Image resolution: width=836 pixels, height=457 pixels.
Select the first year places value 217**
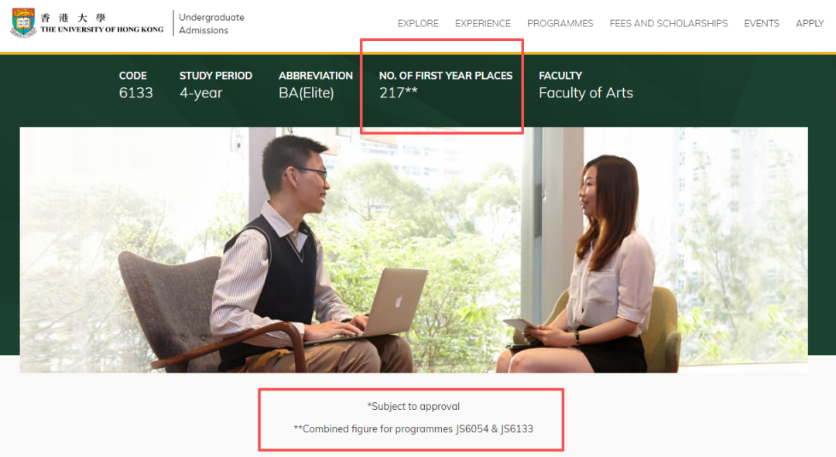point(399,93)
